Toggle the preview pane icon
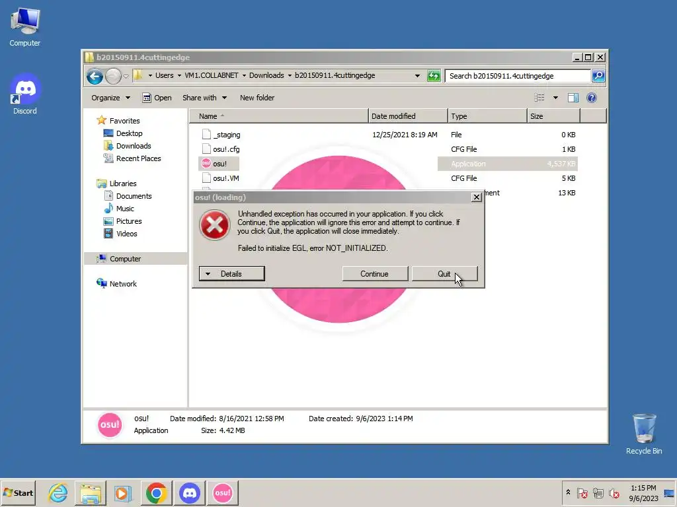 [573, 98]
